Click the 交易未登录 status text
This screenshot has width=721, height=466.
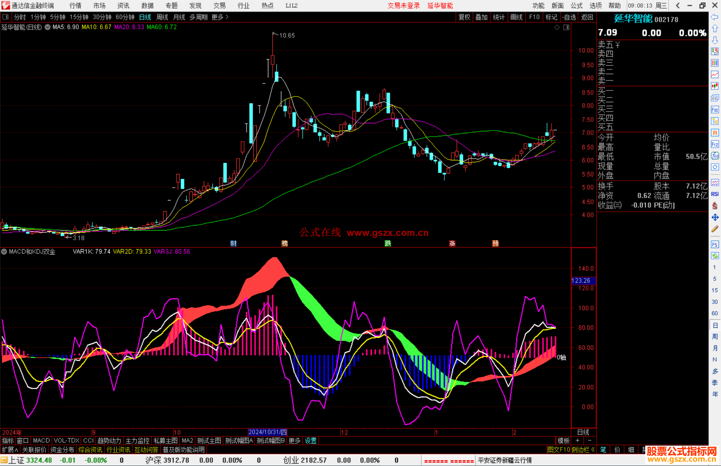[x=404, y=6]
